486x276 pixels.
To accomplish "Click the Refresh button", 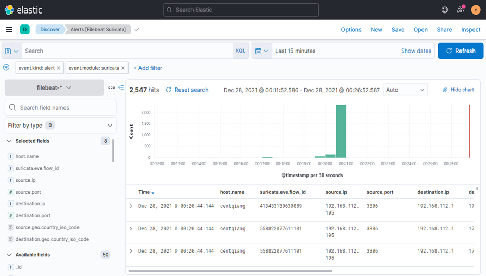I will tap(461, 51).
